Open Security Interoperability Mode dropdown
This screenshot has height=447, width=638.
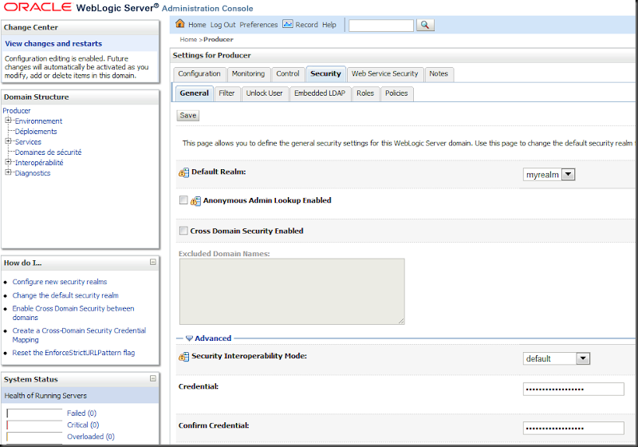pyautogui.click(x=556, y=358)
